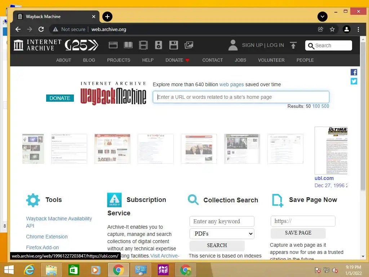
Task: Click the teal DONATE button
Action: [x=60, y=98]
